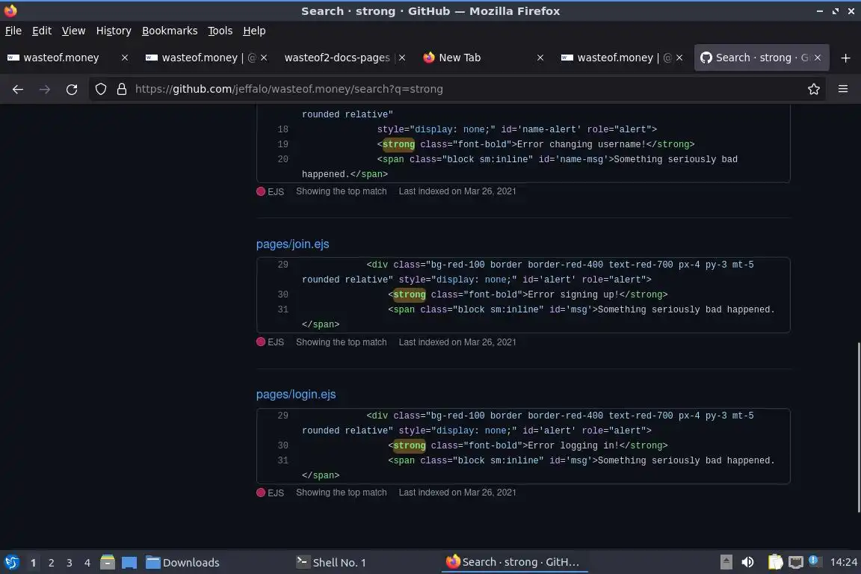This screenshot has height=574, width=861.
Task: Open the file manager taskbar icon
Action: (x=108, y=563)
